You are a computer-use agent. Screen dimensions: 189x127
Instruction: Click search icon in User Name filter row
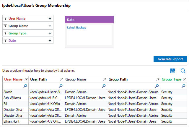tap(25, 86)
